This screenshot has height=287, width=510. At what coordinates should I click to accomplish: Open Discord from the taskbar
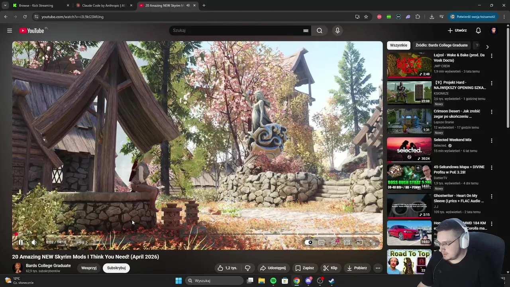pos(308,281)
